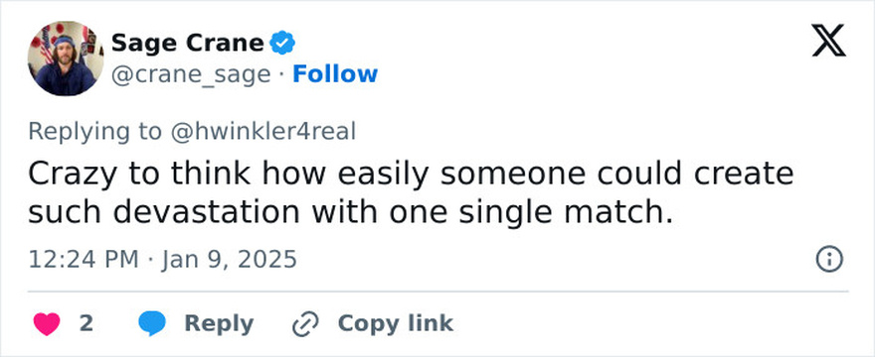Image resolution: width=875 pixels, height=357 pixels.
Task: Open the X logo in the corner
Action: tap(828, 41)
